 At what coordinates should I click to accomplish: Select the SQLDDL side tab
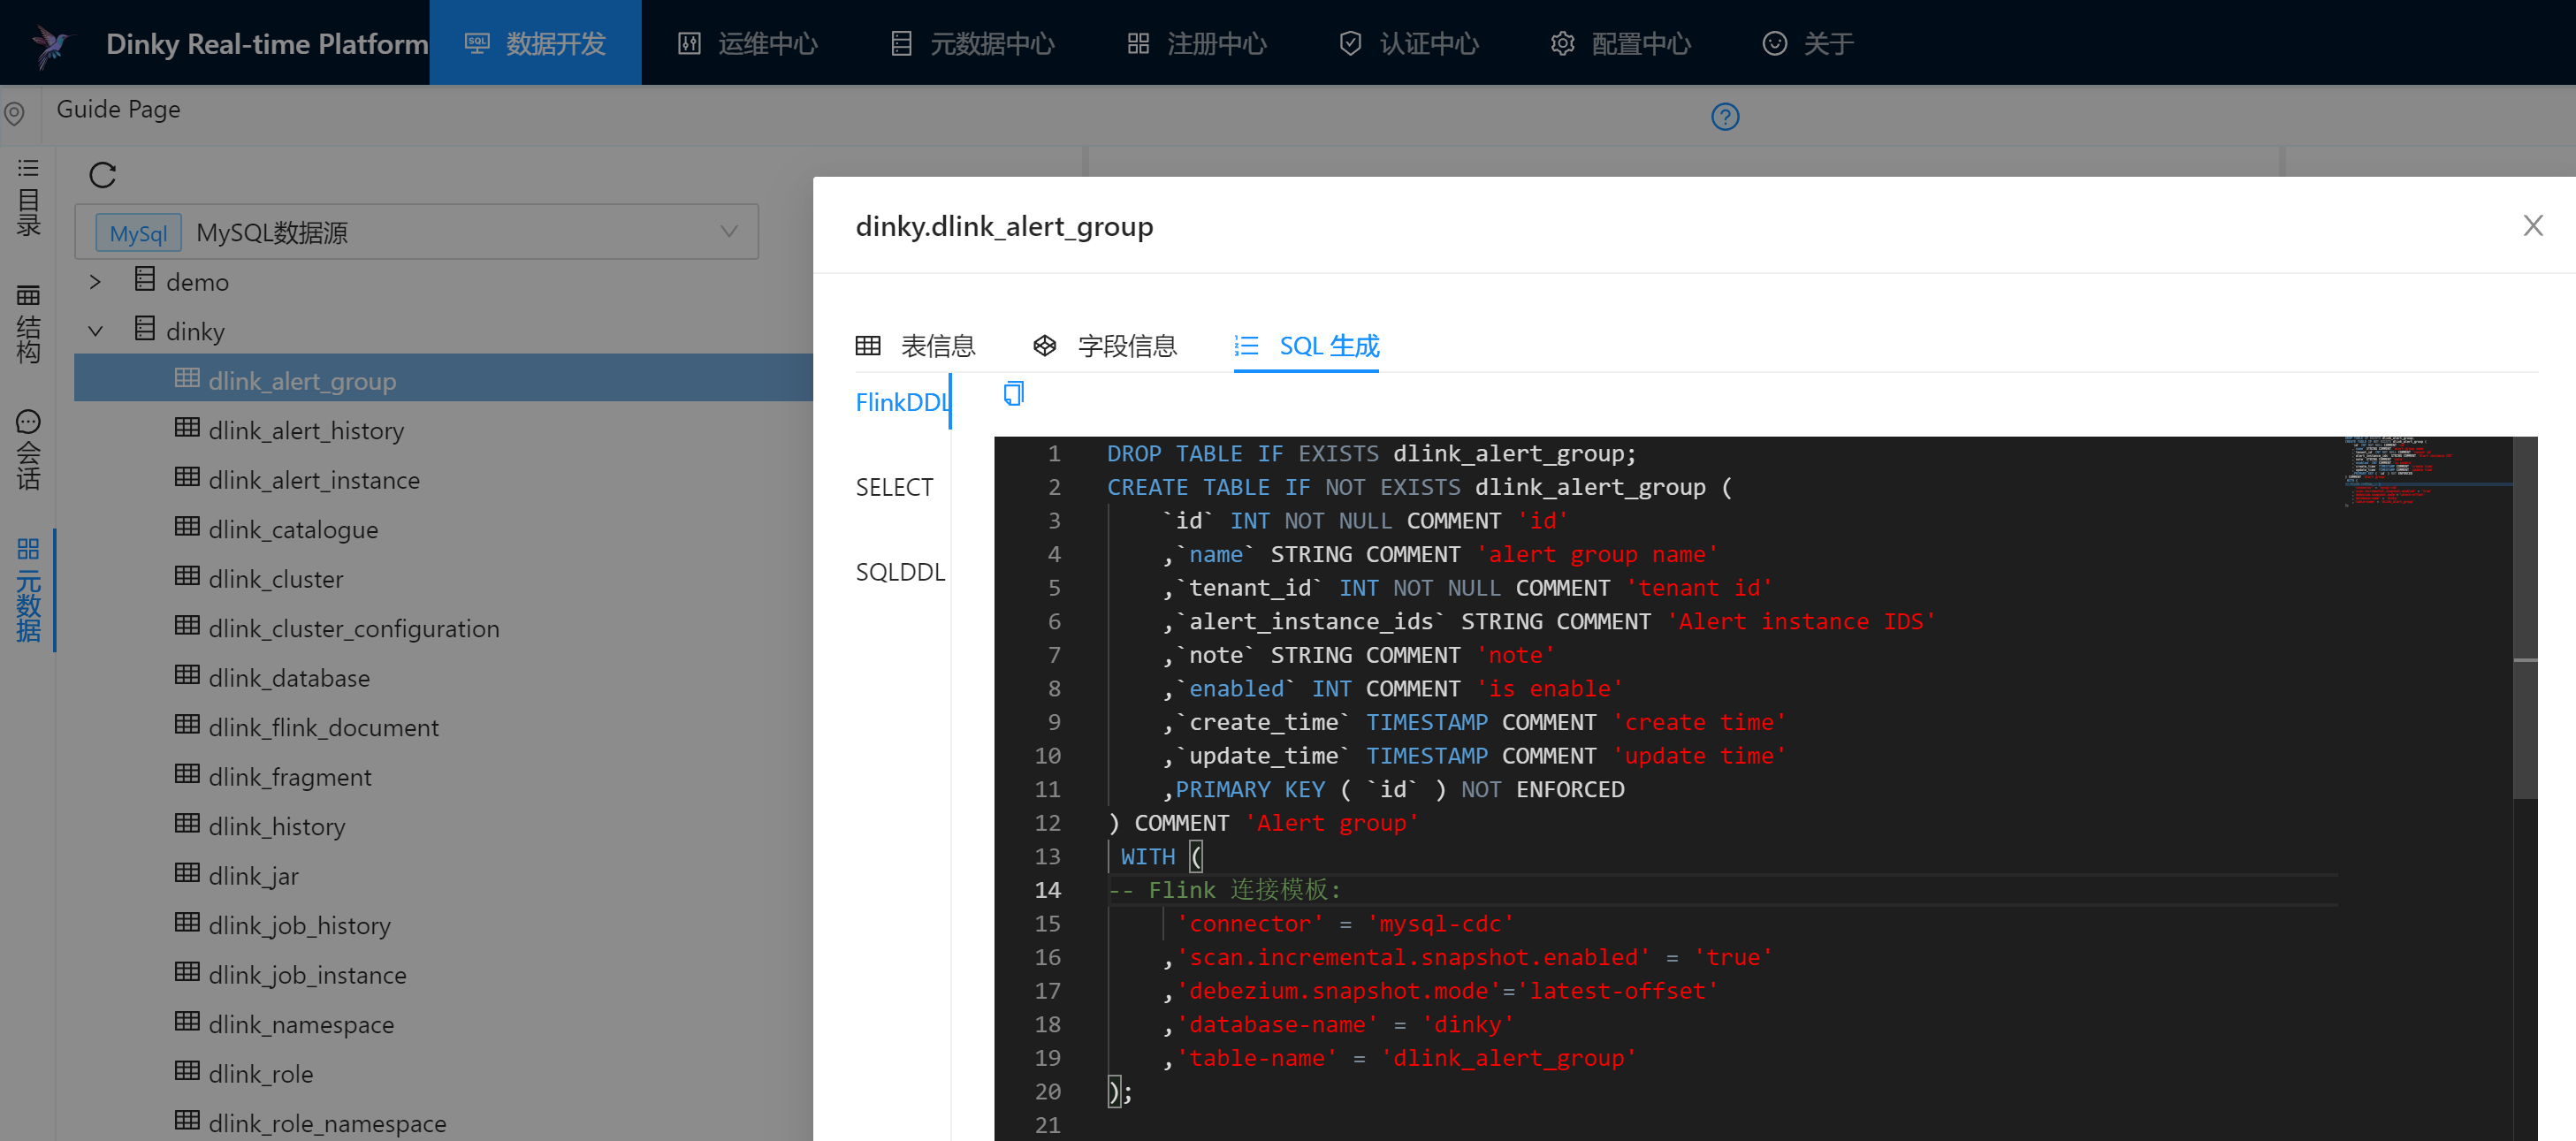(x=899, y=572)
